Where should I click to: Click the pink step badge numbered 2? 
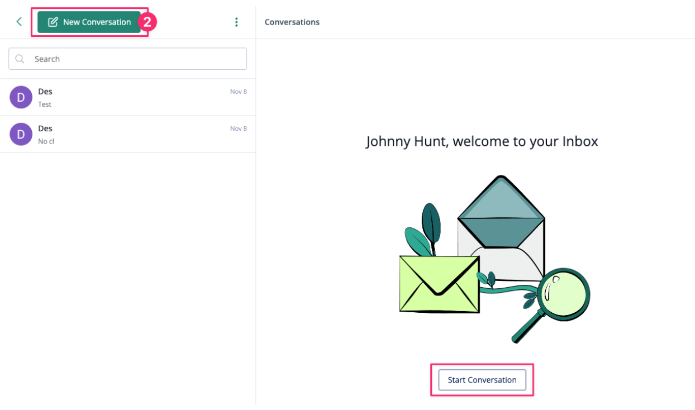pos(147,22)
